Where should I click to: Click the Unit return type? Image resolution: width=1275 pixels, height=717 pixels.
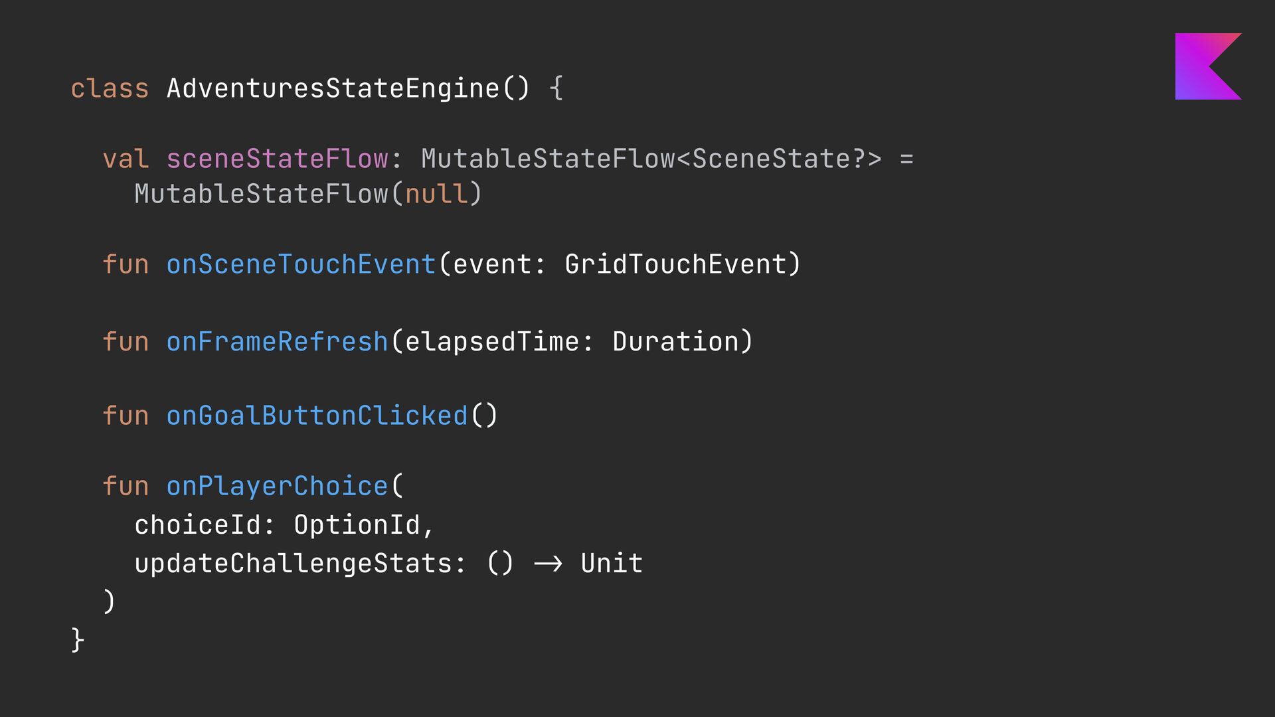tap(612, 563)
